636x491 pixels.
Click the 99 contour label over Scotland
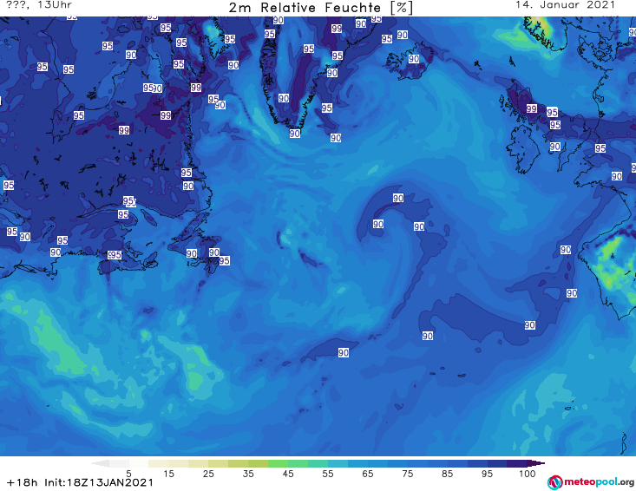532,108
